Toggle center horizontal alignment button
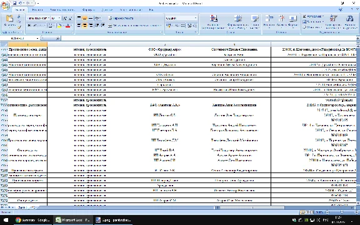360x225 pixels. [84, 25]
